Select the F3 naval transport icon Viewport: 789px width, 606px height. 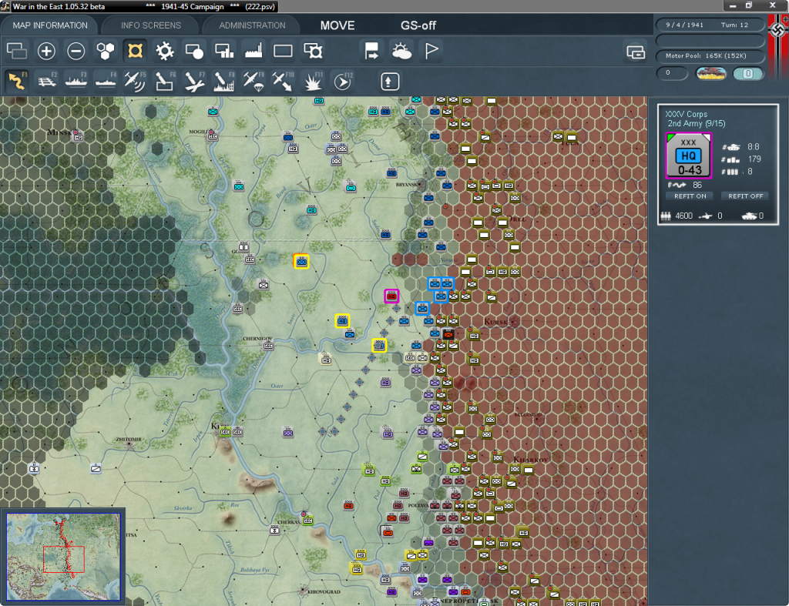[76, 82]
